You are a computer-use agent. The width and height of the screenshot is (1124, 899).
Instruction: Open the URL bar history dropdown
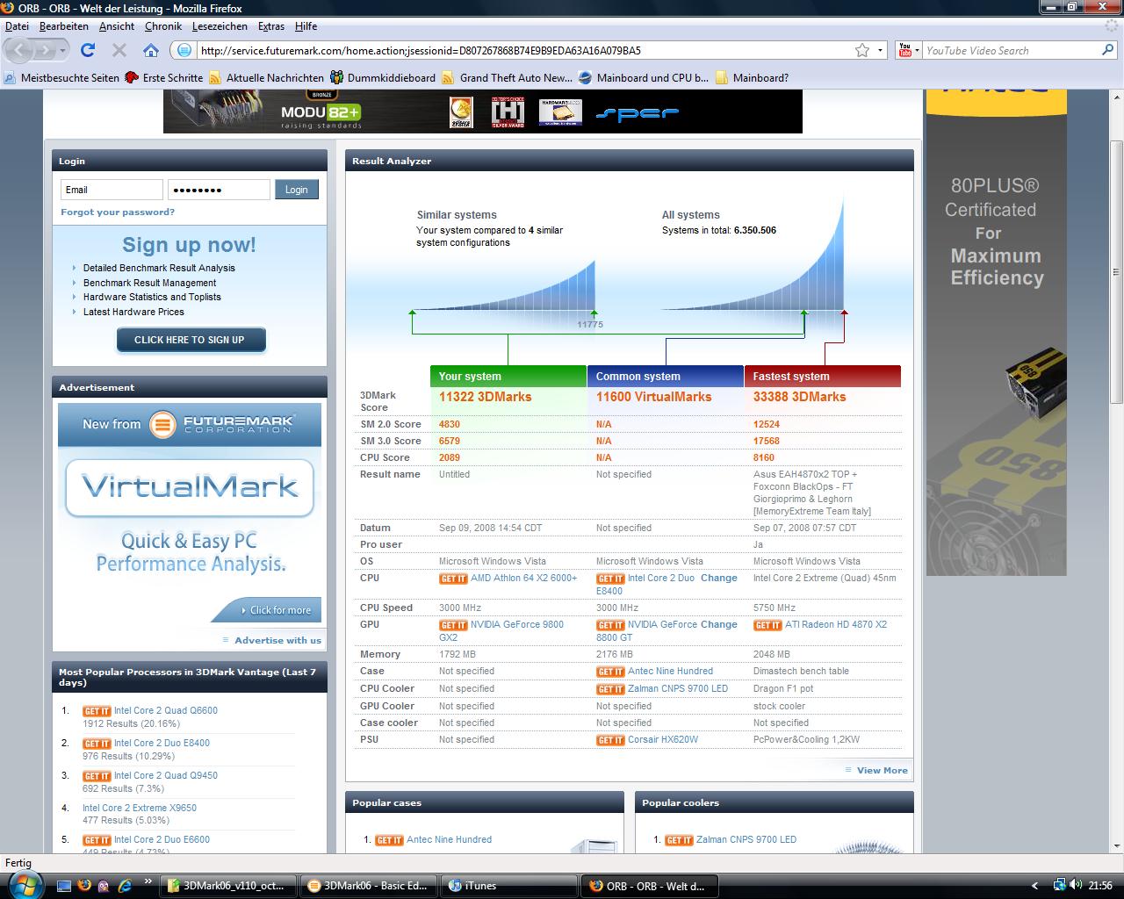click(881, 50)
